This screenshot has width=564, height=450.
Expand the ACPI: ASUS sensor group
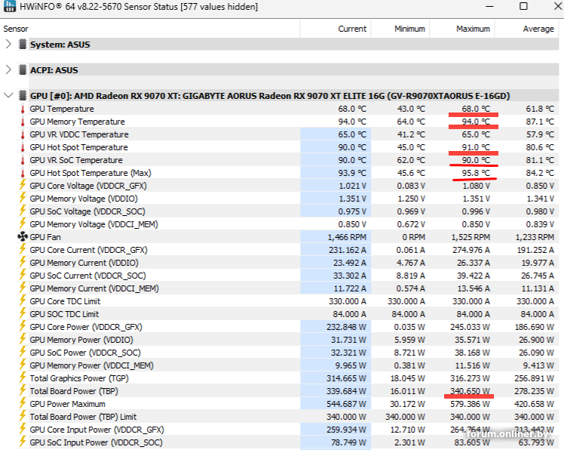(8, 70)
